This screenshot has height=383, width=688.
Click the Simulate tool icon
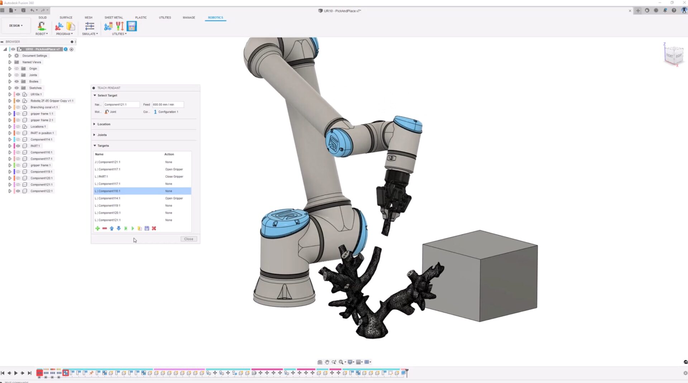pos(90,28)
